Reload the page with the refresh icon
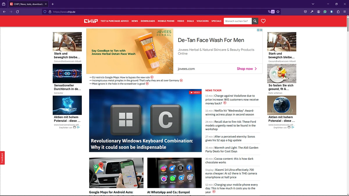 point(17,12)
